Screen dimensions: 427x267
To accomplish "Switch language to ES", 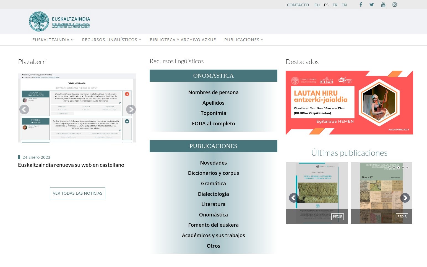I will [326, 5].
